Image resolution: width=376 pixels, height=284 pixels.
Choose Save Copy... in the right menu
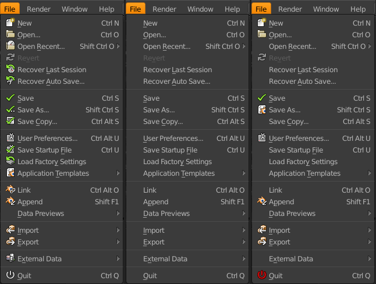(x=313, y=122)
